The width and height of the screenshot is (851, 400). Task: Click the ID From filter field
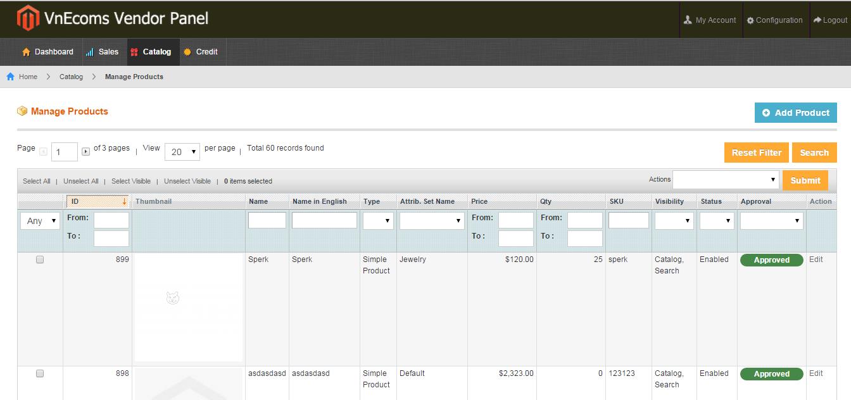point(111,220)
